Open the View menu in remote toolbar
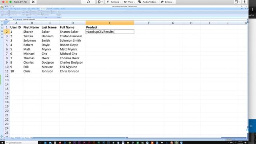The image size is (256, 144). pos(130,2)
